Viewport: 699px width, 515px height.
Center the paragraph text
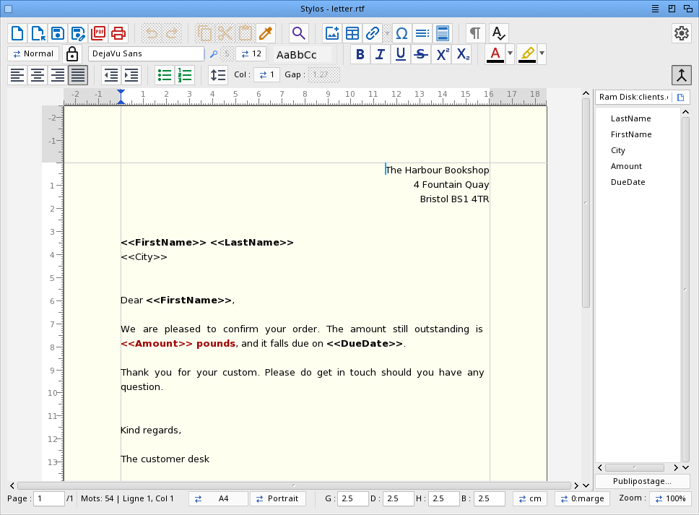point(38,75)
